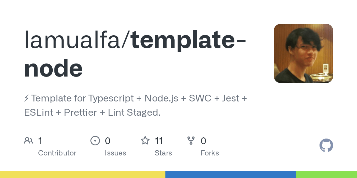Click the green segment of language bar

coord(326,174)
